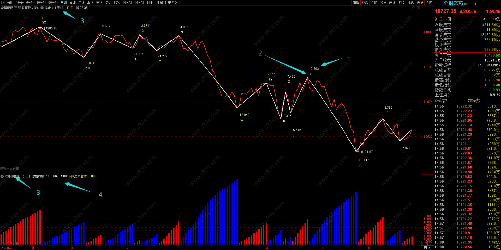
Task: Click the stock code 000991
Action: pyautogui.click(x=470, y=4)
